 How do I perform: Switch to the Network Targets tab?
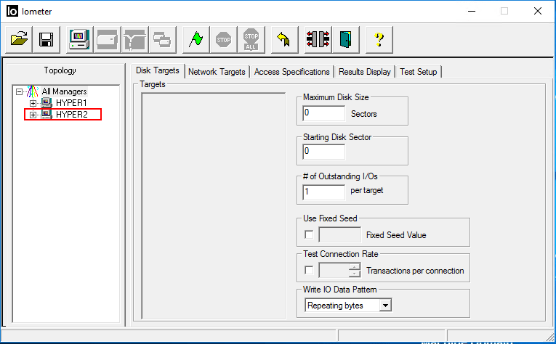click(217, 72)
